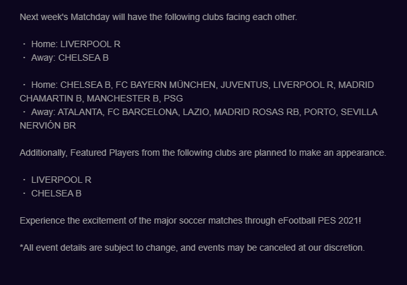This screenshot has height=285, width=407.
Task: Click the 'NERVIÓN BR' text
Action: tap(48, 125)
